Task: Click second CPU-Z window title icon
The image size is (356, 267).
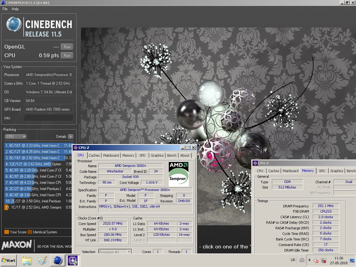Action: 256,163
